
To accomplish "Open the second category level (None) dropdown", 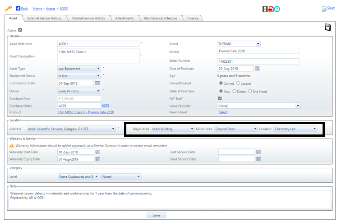I will [x=120, y=177].
